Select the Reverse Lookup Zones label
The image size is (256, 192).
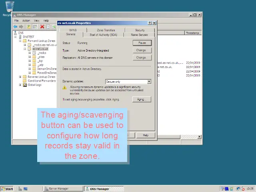click(x=42, y=77)
